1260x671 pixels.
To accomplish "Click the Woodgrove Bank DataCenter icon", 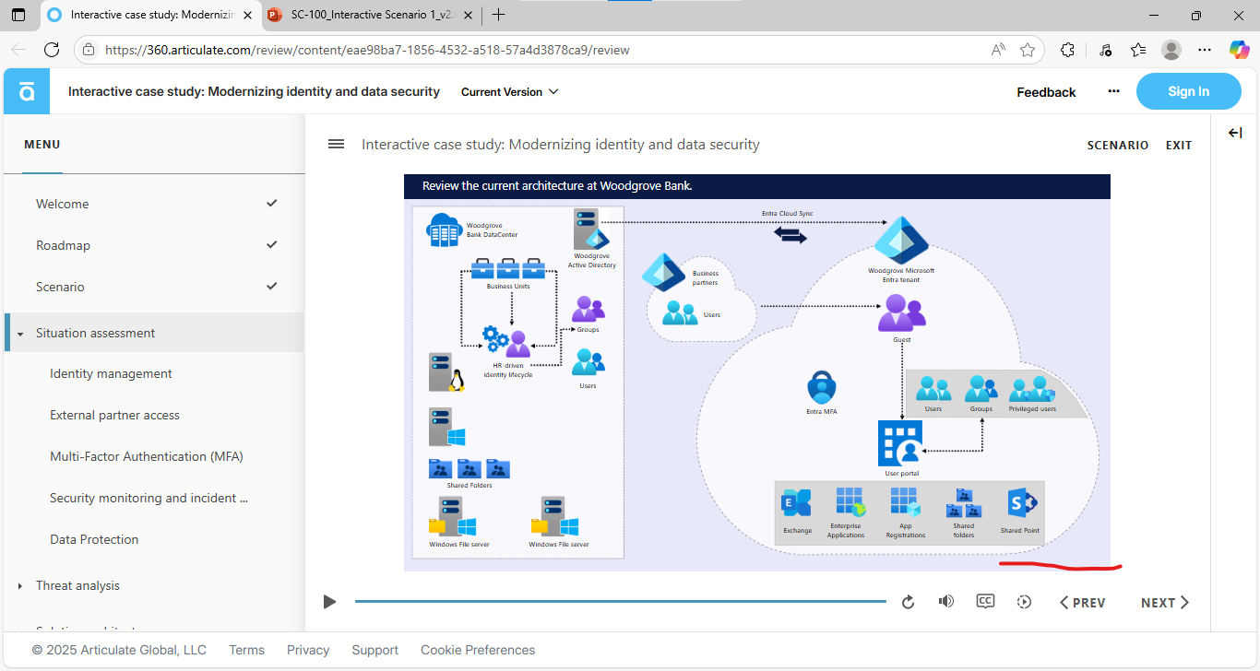I will (444, 230).
